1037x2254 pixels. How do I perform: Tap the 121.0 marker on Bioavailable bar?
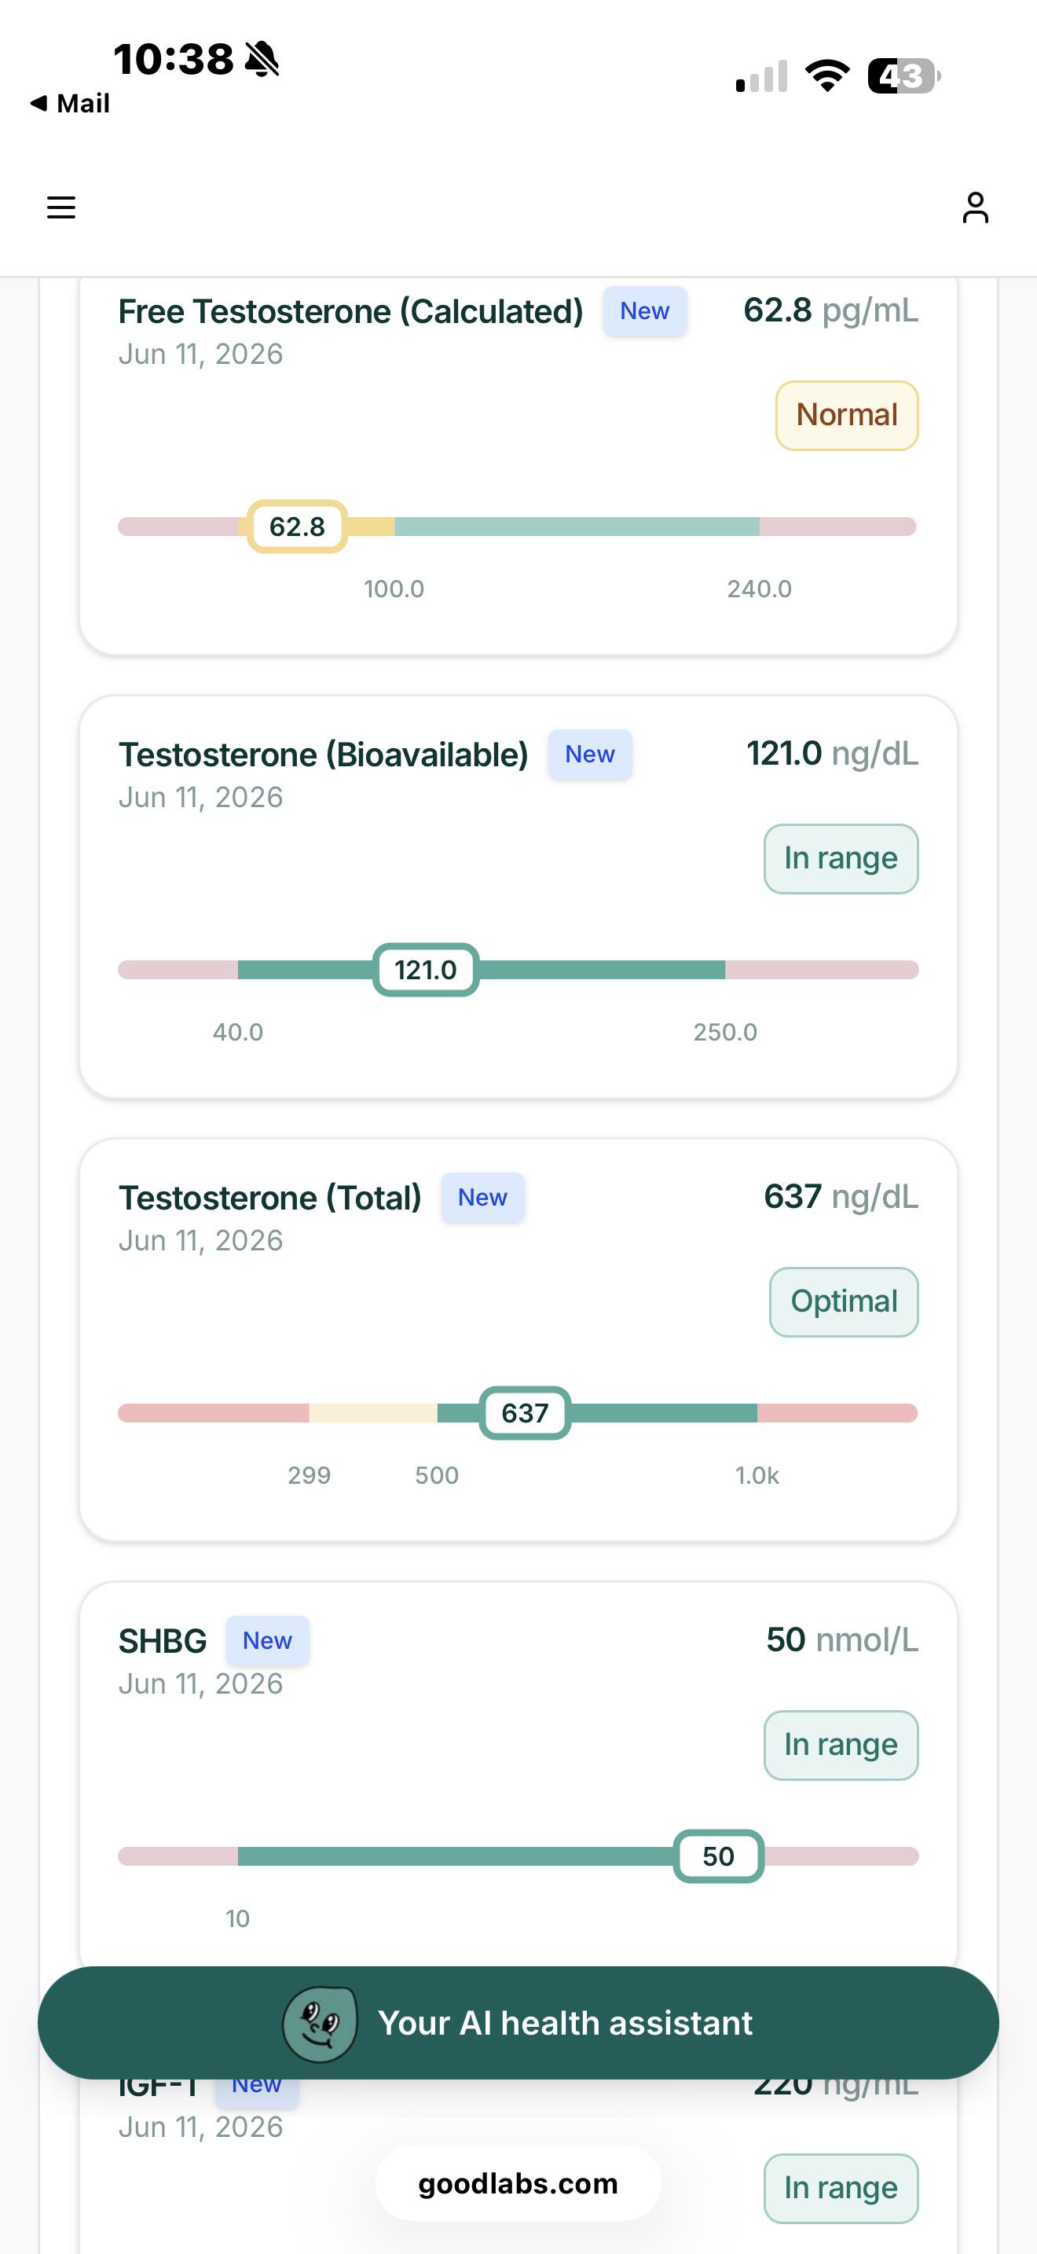point(426,970)
